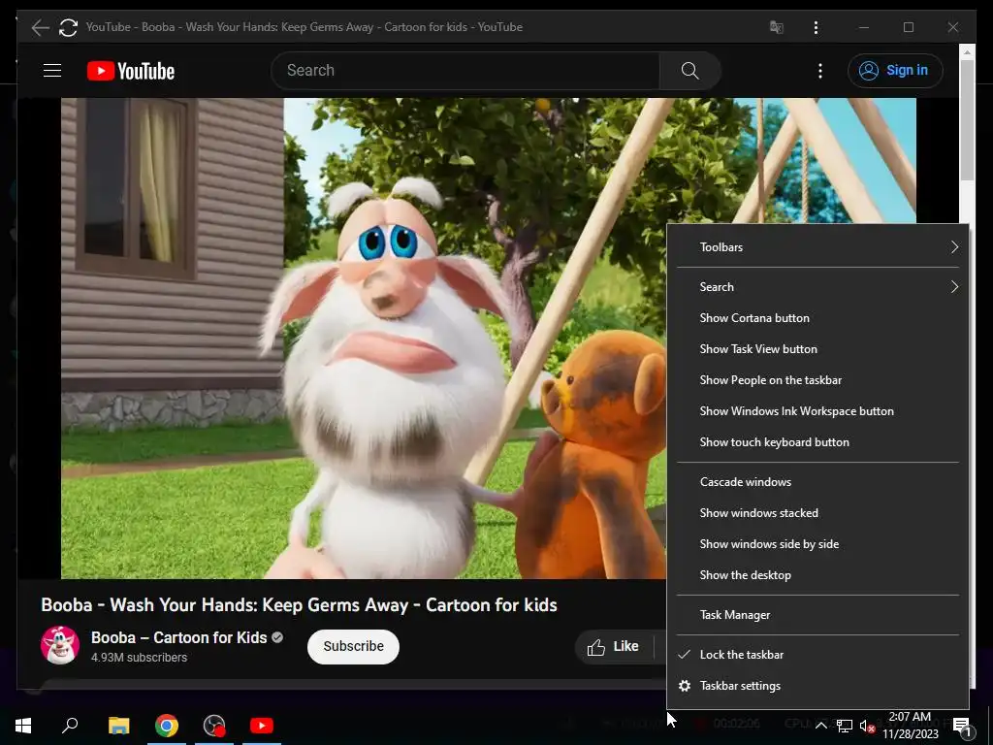This screenshot has width=993, height=745.
Task: Select Cascade windows
Action: click(x=817, y=482)
